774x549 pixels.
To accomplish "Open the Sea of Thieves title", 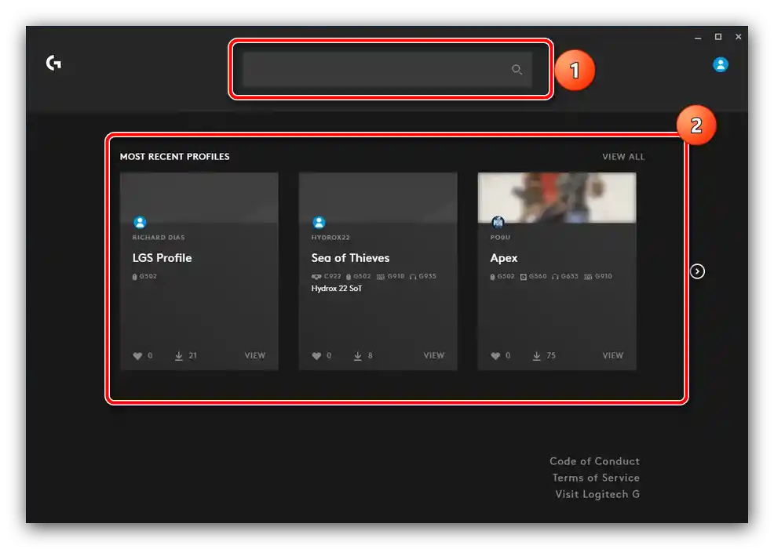I will (x=350, y=258).
